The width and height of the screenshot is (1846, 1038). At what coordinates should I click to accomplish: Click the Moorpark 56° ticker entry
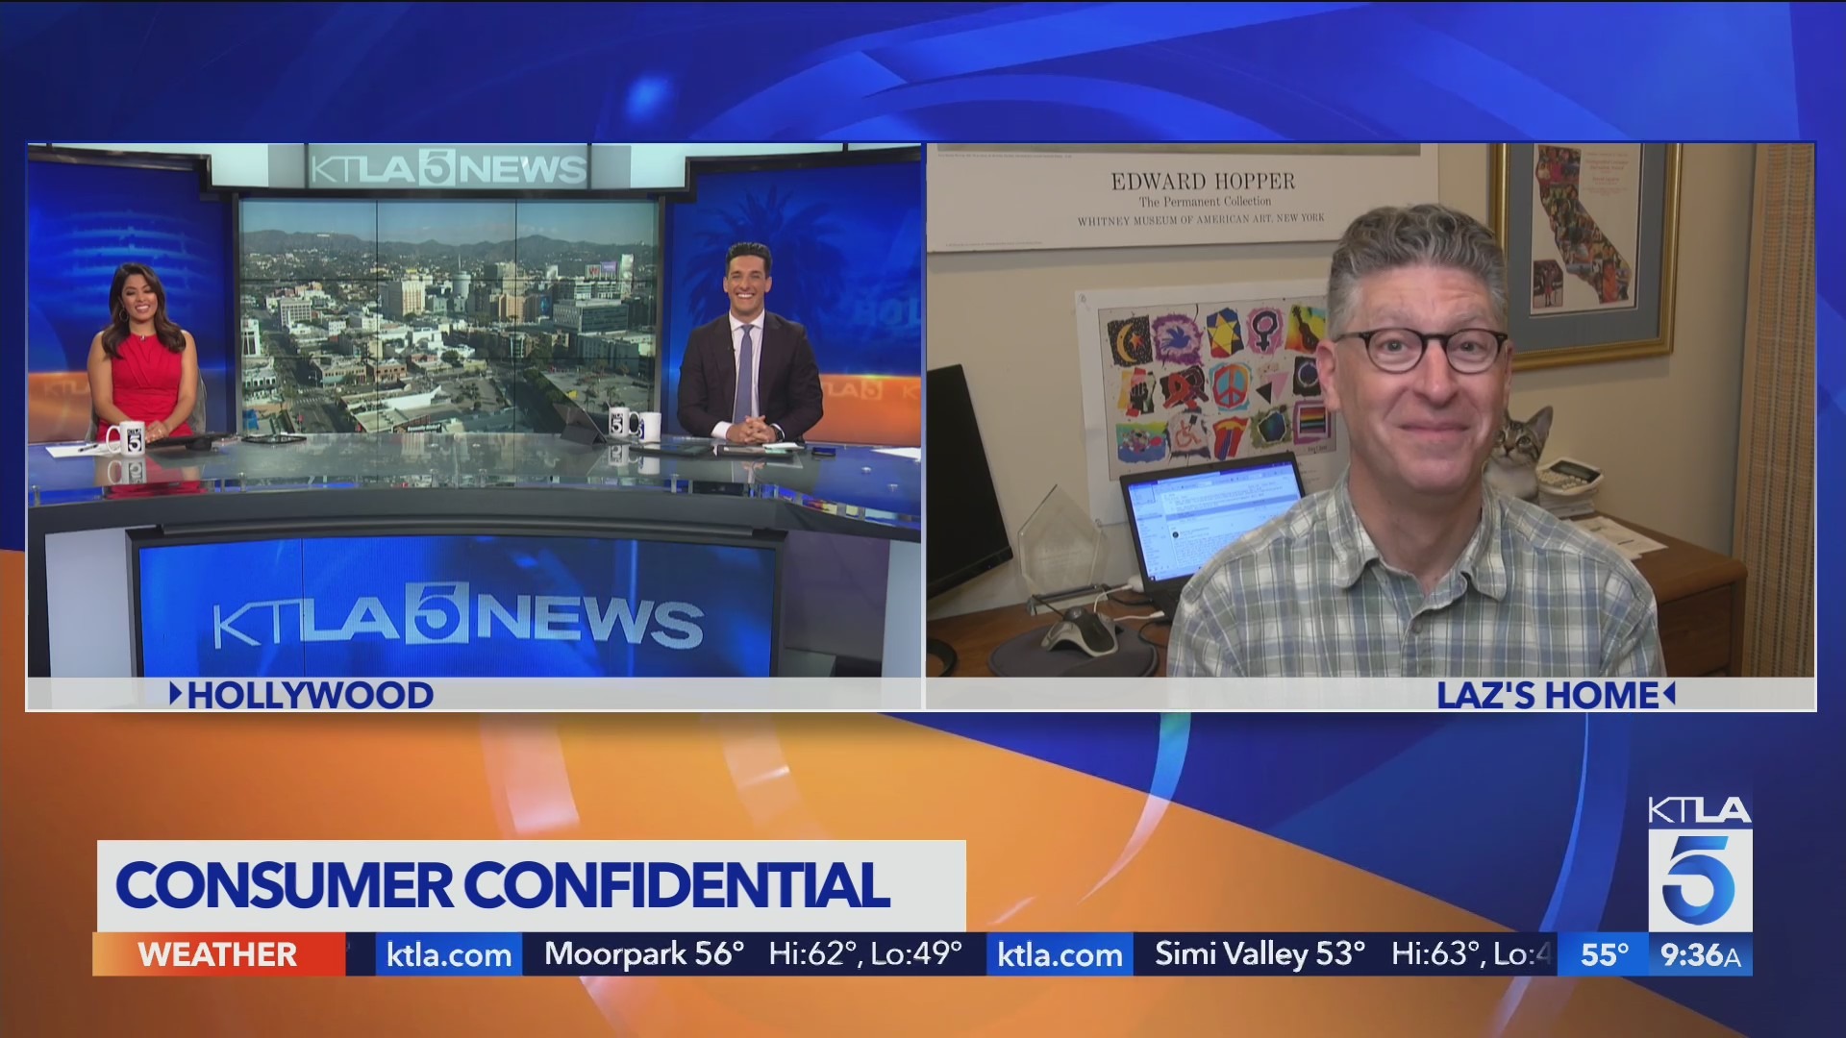[644, 953]
